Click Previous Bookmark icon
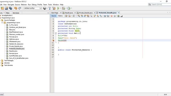This screenshot has width=171, height=96. click(x=95, y=16)
